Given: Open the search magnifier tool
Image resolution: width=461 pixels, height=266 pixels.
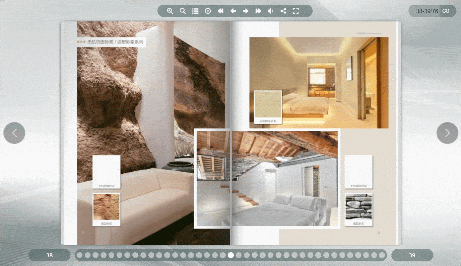Looking at the screenshot, I should click(183, 11).
